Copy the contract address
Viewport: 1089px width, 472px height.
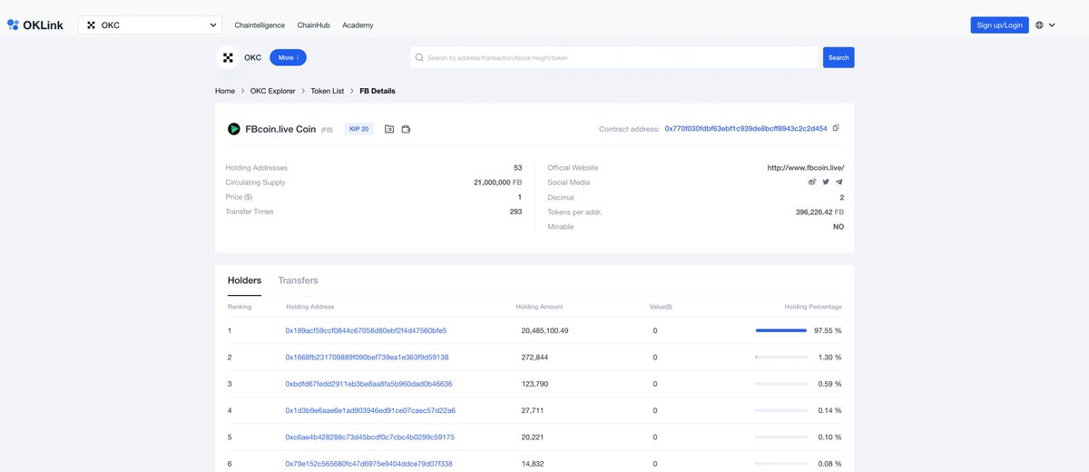836,128
